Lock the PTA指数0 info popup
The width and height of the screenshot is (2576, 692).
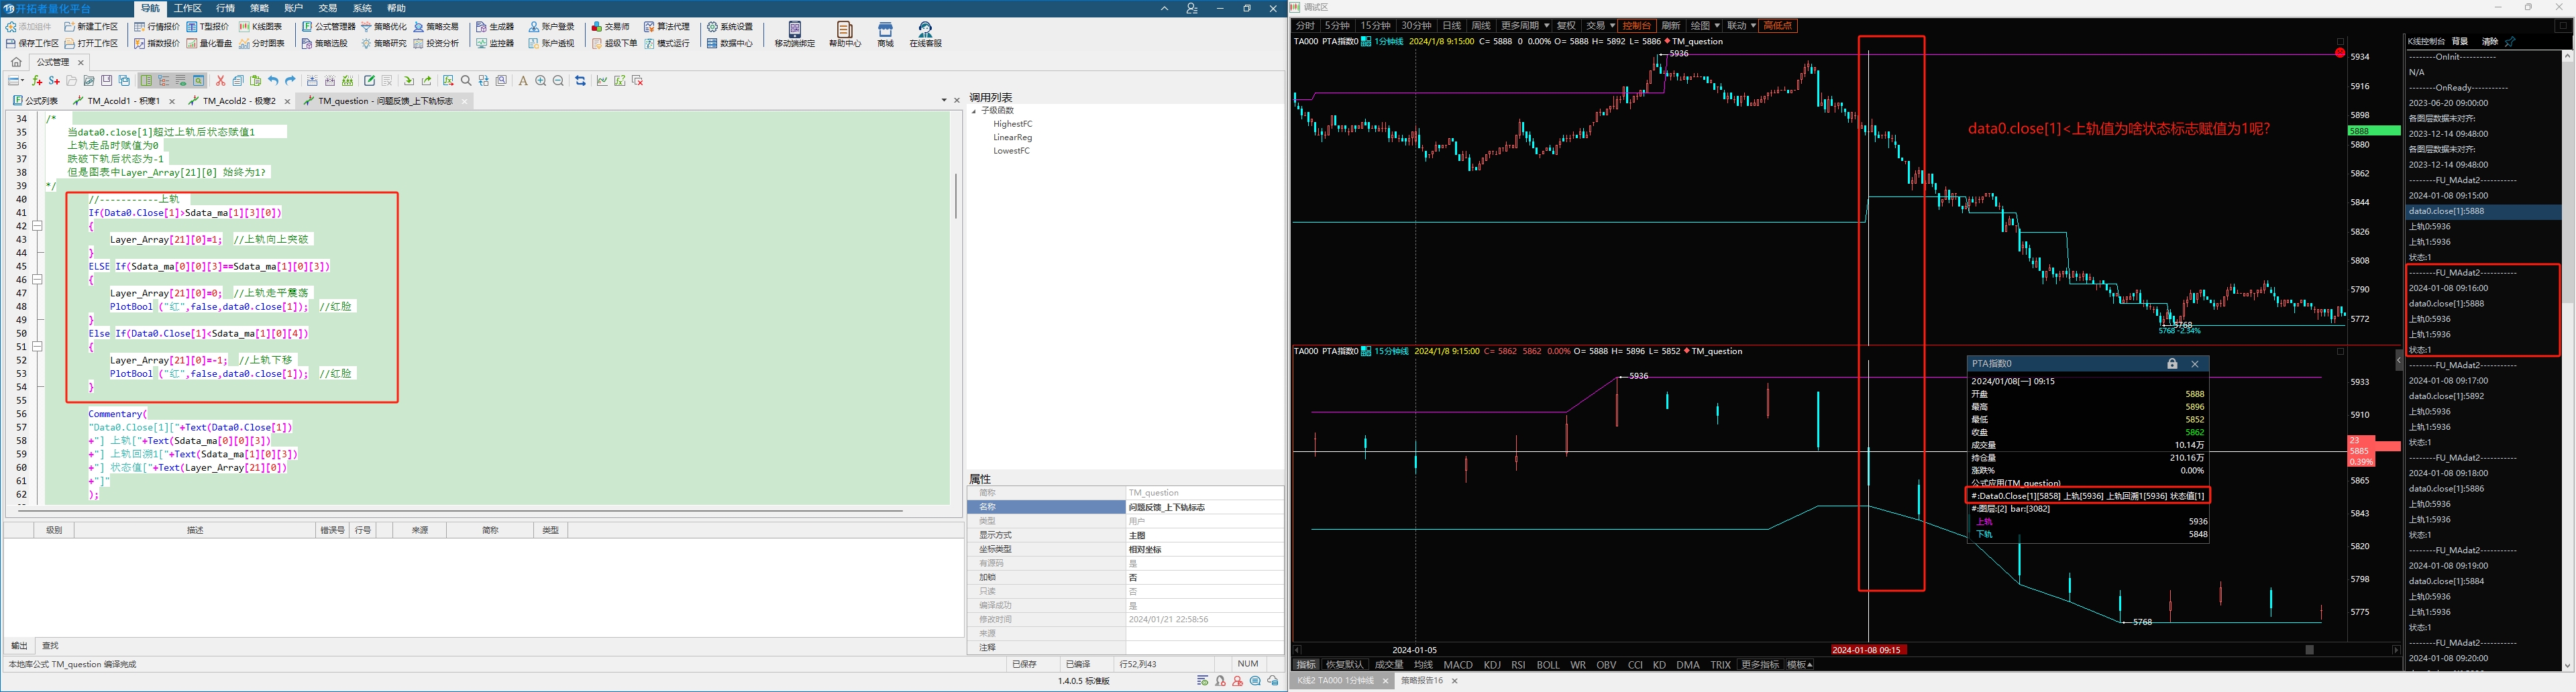tap(2172, 364)
